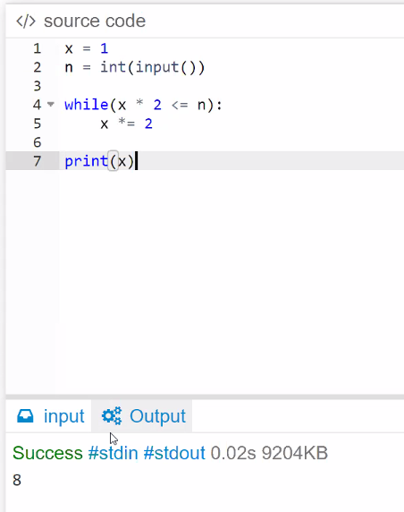This screenshot has height=512, width=404.
Task: Click the output value 8
Action: 17,480
